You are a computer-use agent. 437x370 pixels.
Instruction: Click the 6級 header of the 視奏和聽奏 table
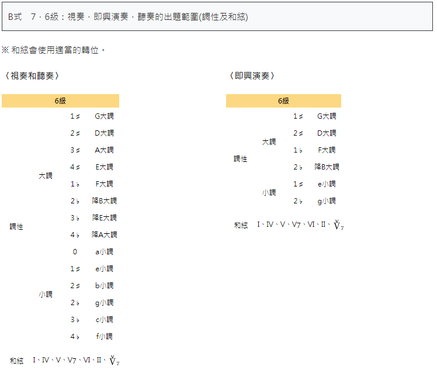pyautogui.click(x=60, y=101)
